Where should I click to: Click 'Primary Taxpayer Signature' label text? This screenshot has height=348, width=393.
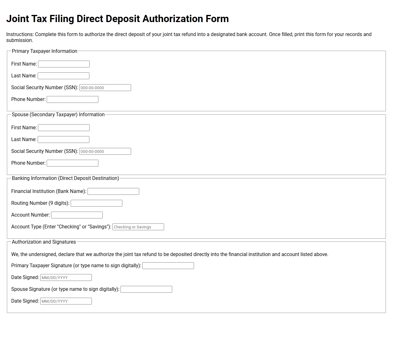[x=76, y=266]
